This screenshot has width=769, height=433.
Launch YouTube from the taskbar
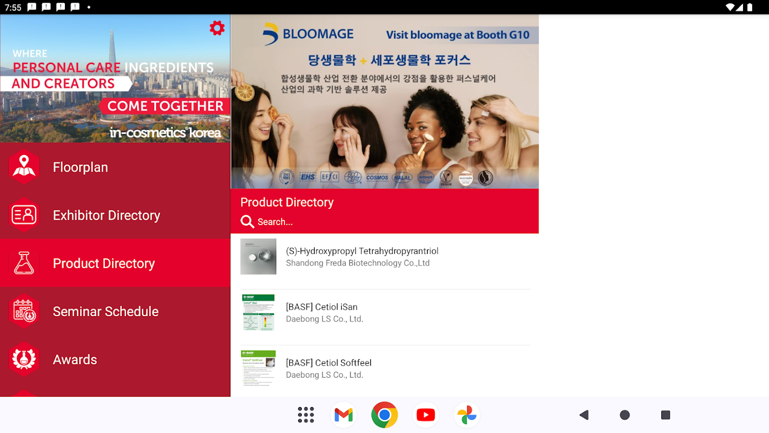pos(426,415)
